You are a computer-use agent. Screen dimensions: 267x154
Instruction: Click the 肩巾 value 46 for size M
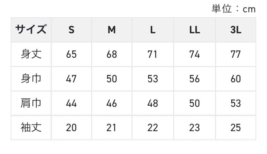coord(112,103)
